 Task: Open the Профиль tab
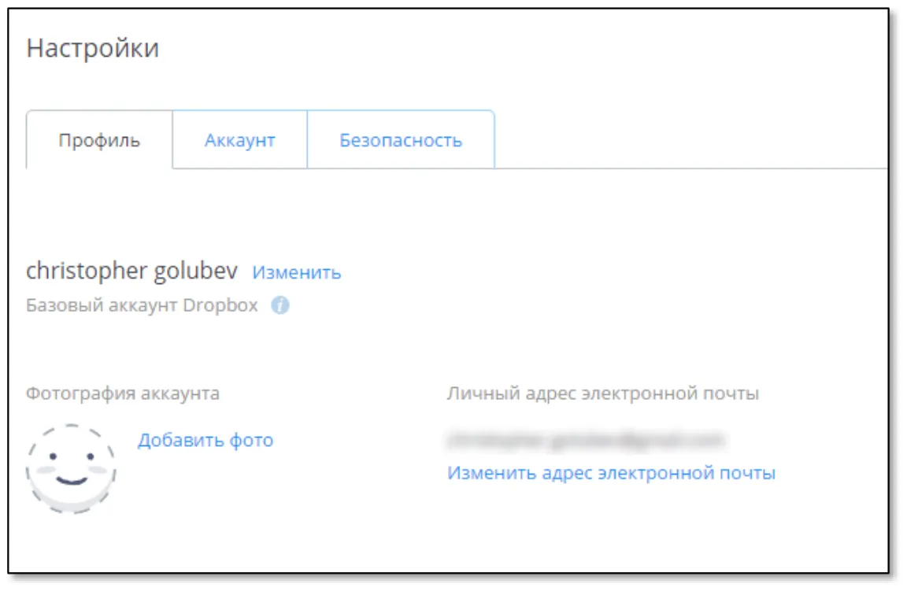point(99,140)
